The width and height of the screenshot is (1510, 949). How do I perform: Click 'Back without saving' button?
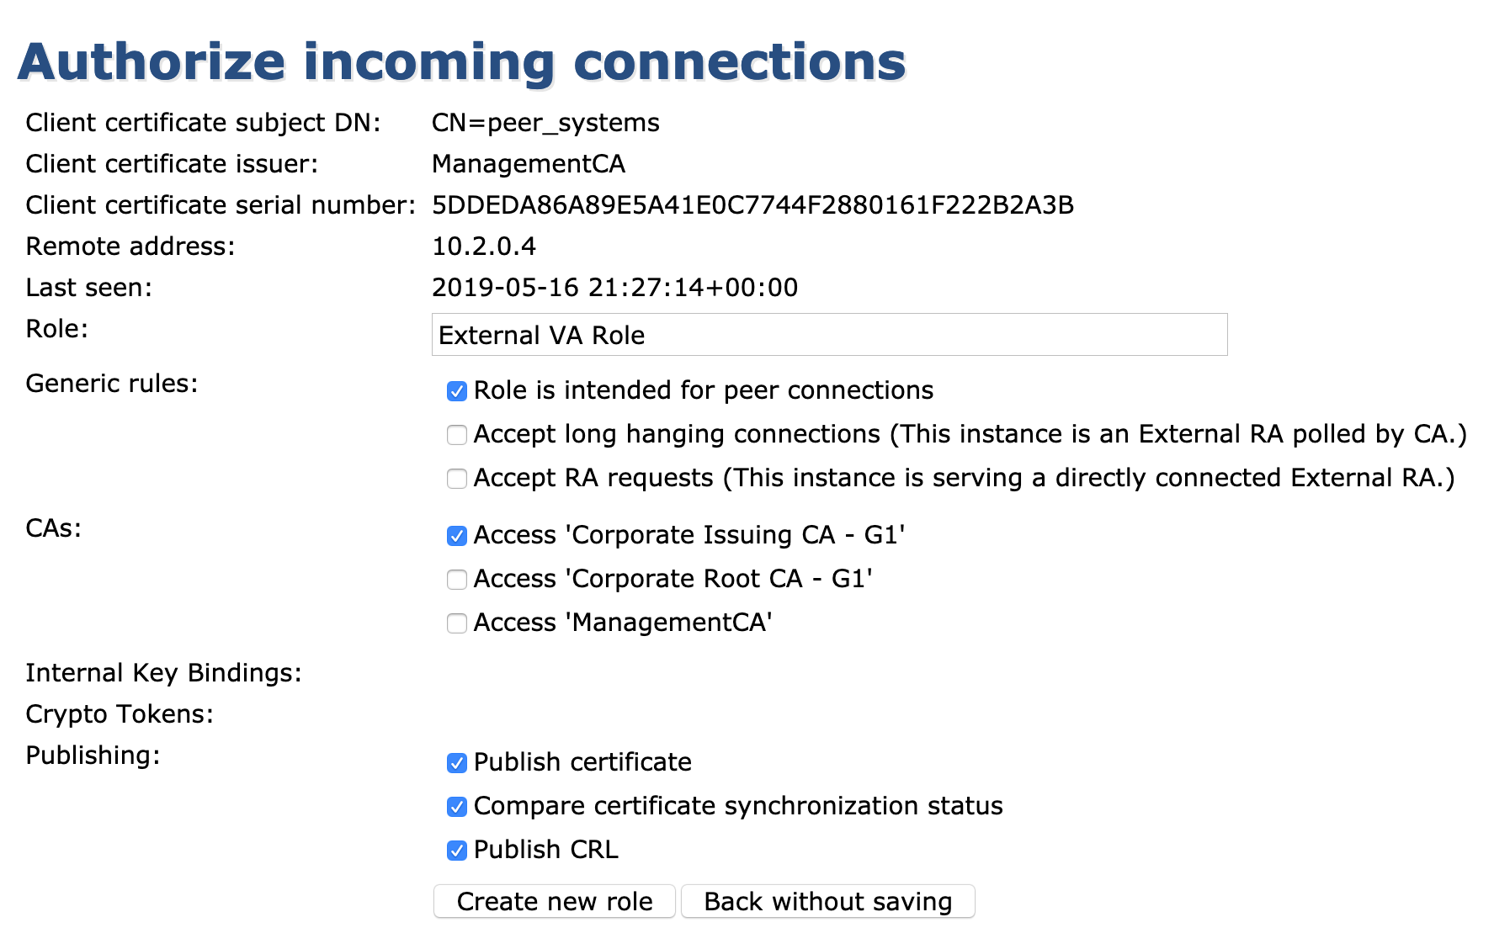click(x=827, y=901)
